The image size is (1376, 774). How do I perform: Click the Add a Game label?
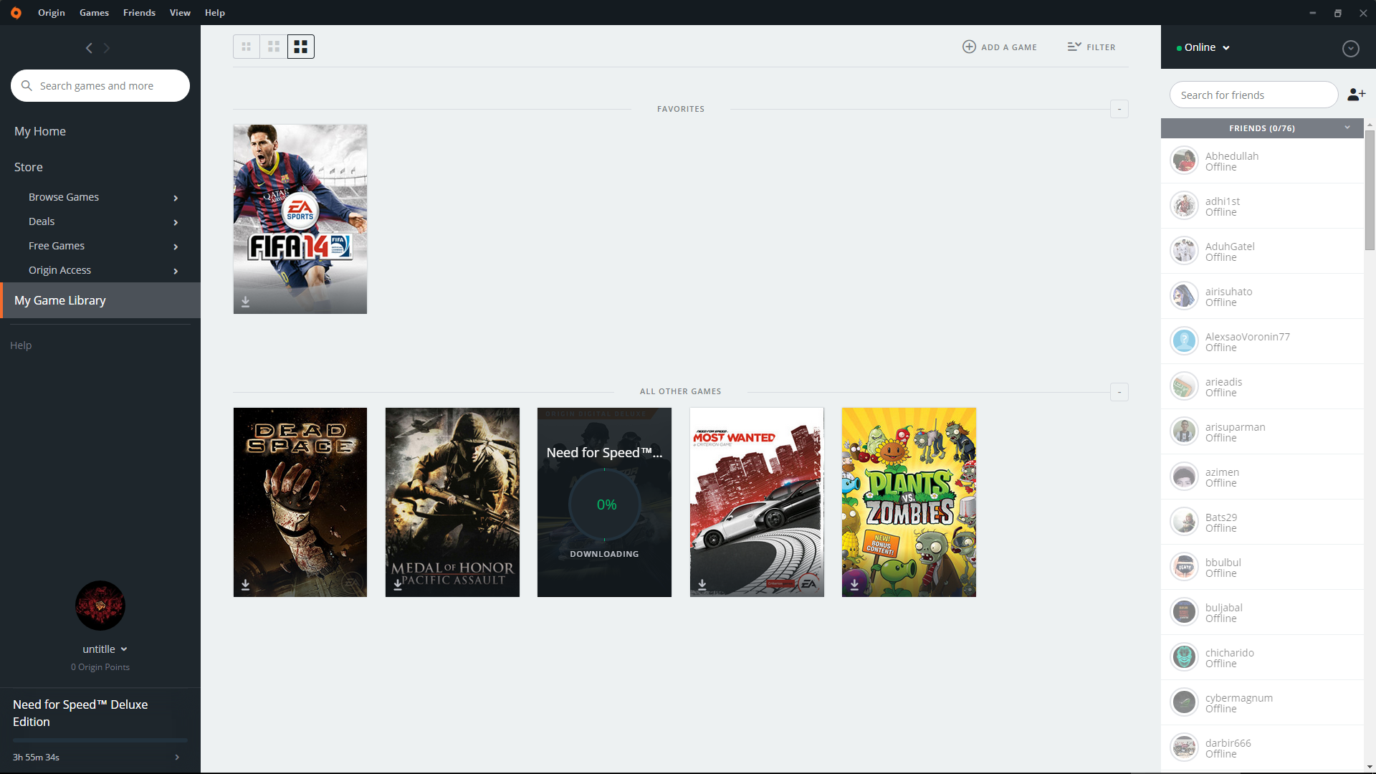1009,47
